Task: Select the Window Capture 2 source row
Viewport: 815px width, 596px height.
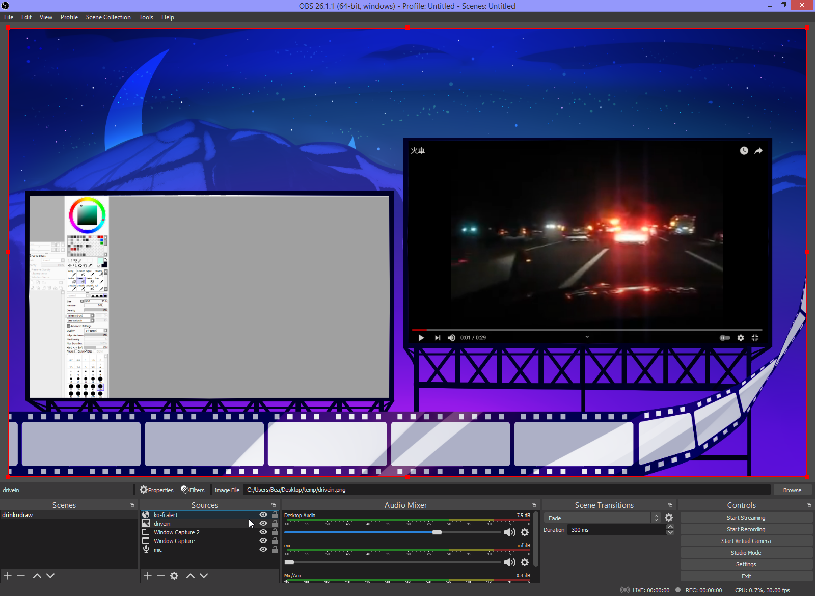Action: pos(210,532)
